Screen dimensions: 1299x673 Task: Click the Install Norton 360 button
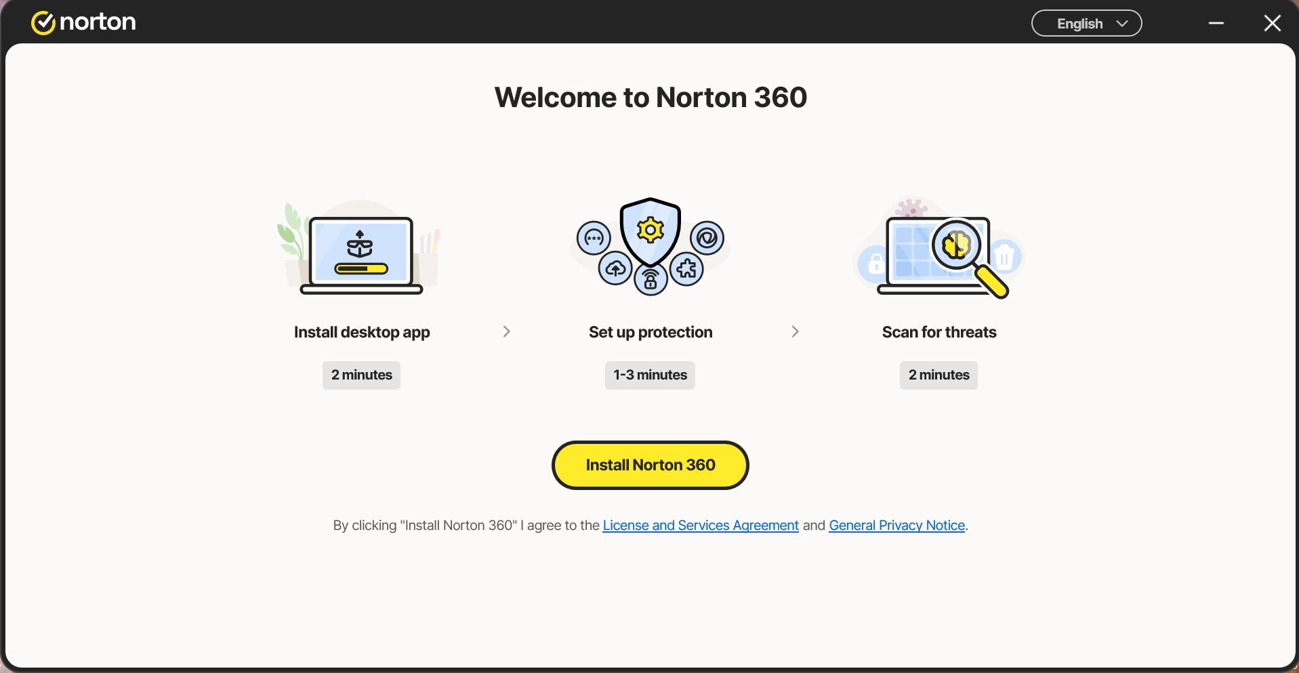(650, 465)
